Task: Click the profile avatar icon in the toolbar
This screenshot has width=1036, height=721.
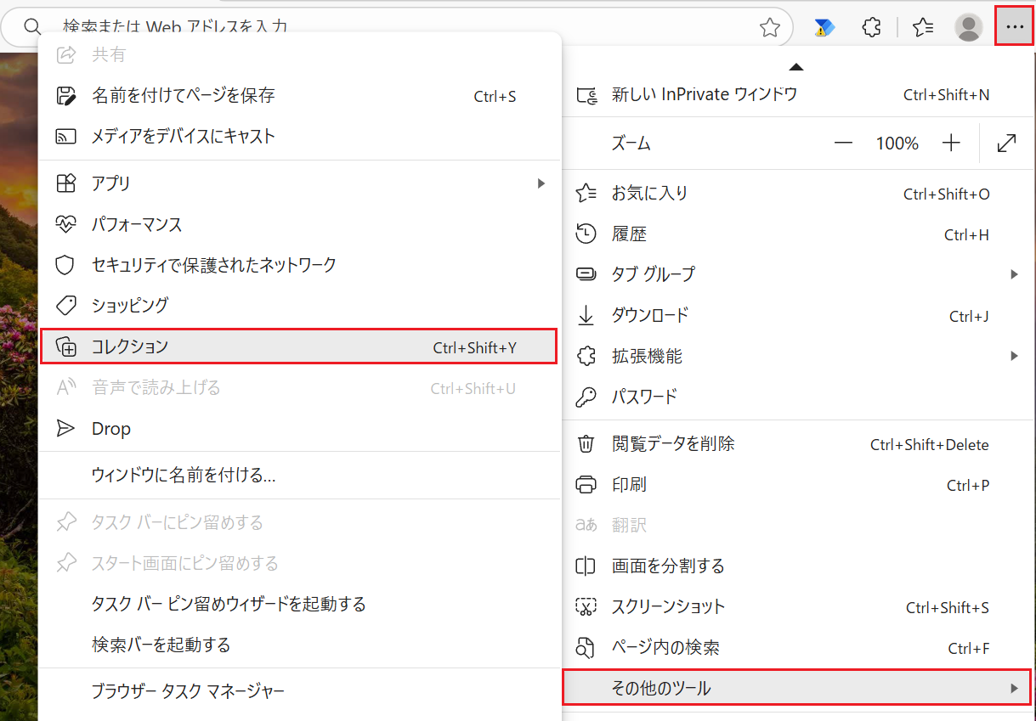Action: (x=968, y=26)
